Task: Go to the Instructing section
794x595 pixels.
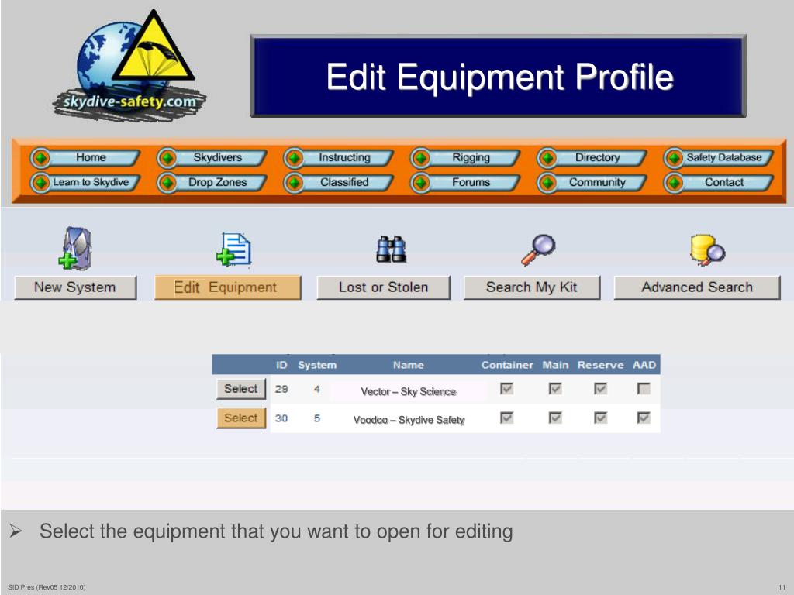Action: 344,157
